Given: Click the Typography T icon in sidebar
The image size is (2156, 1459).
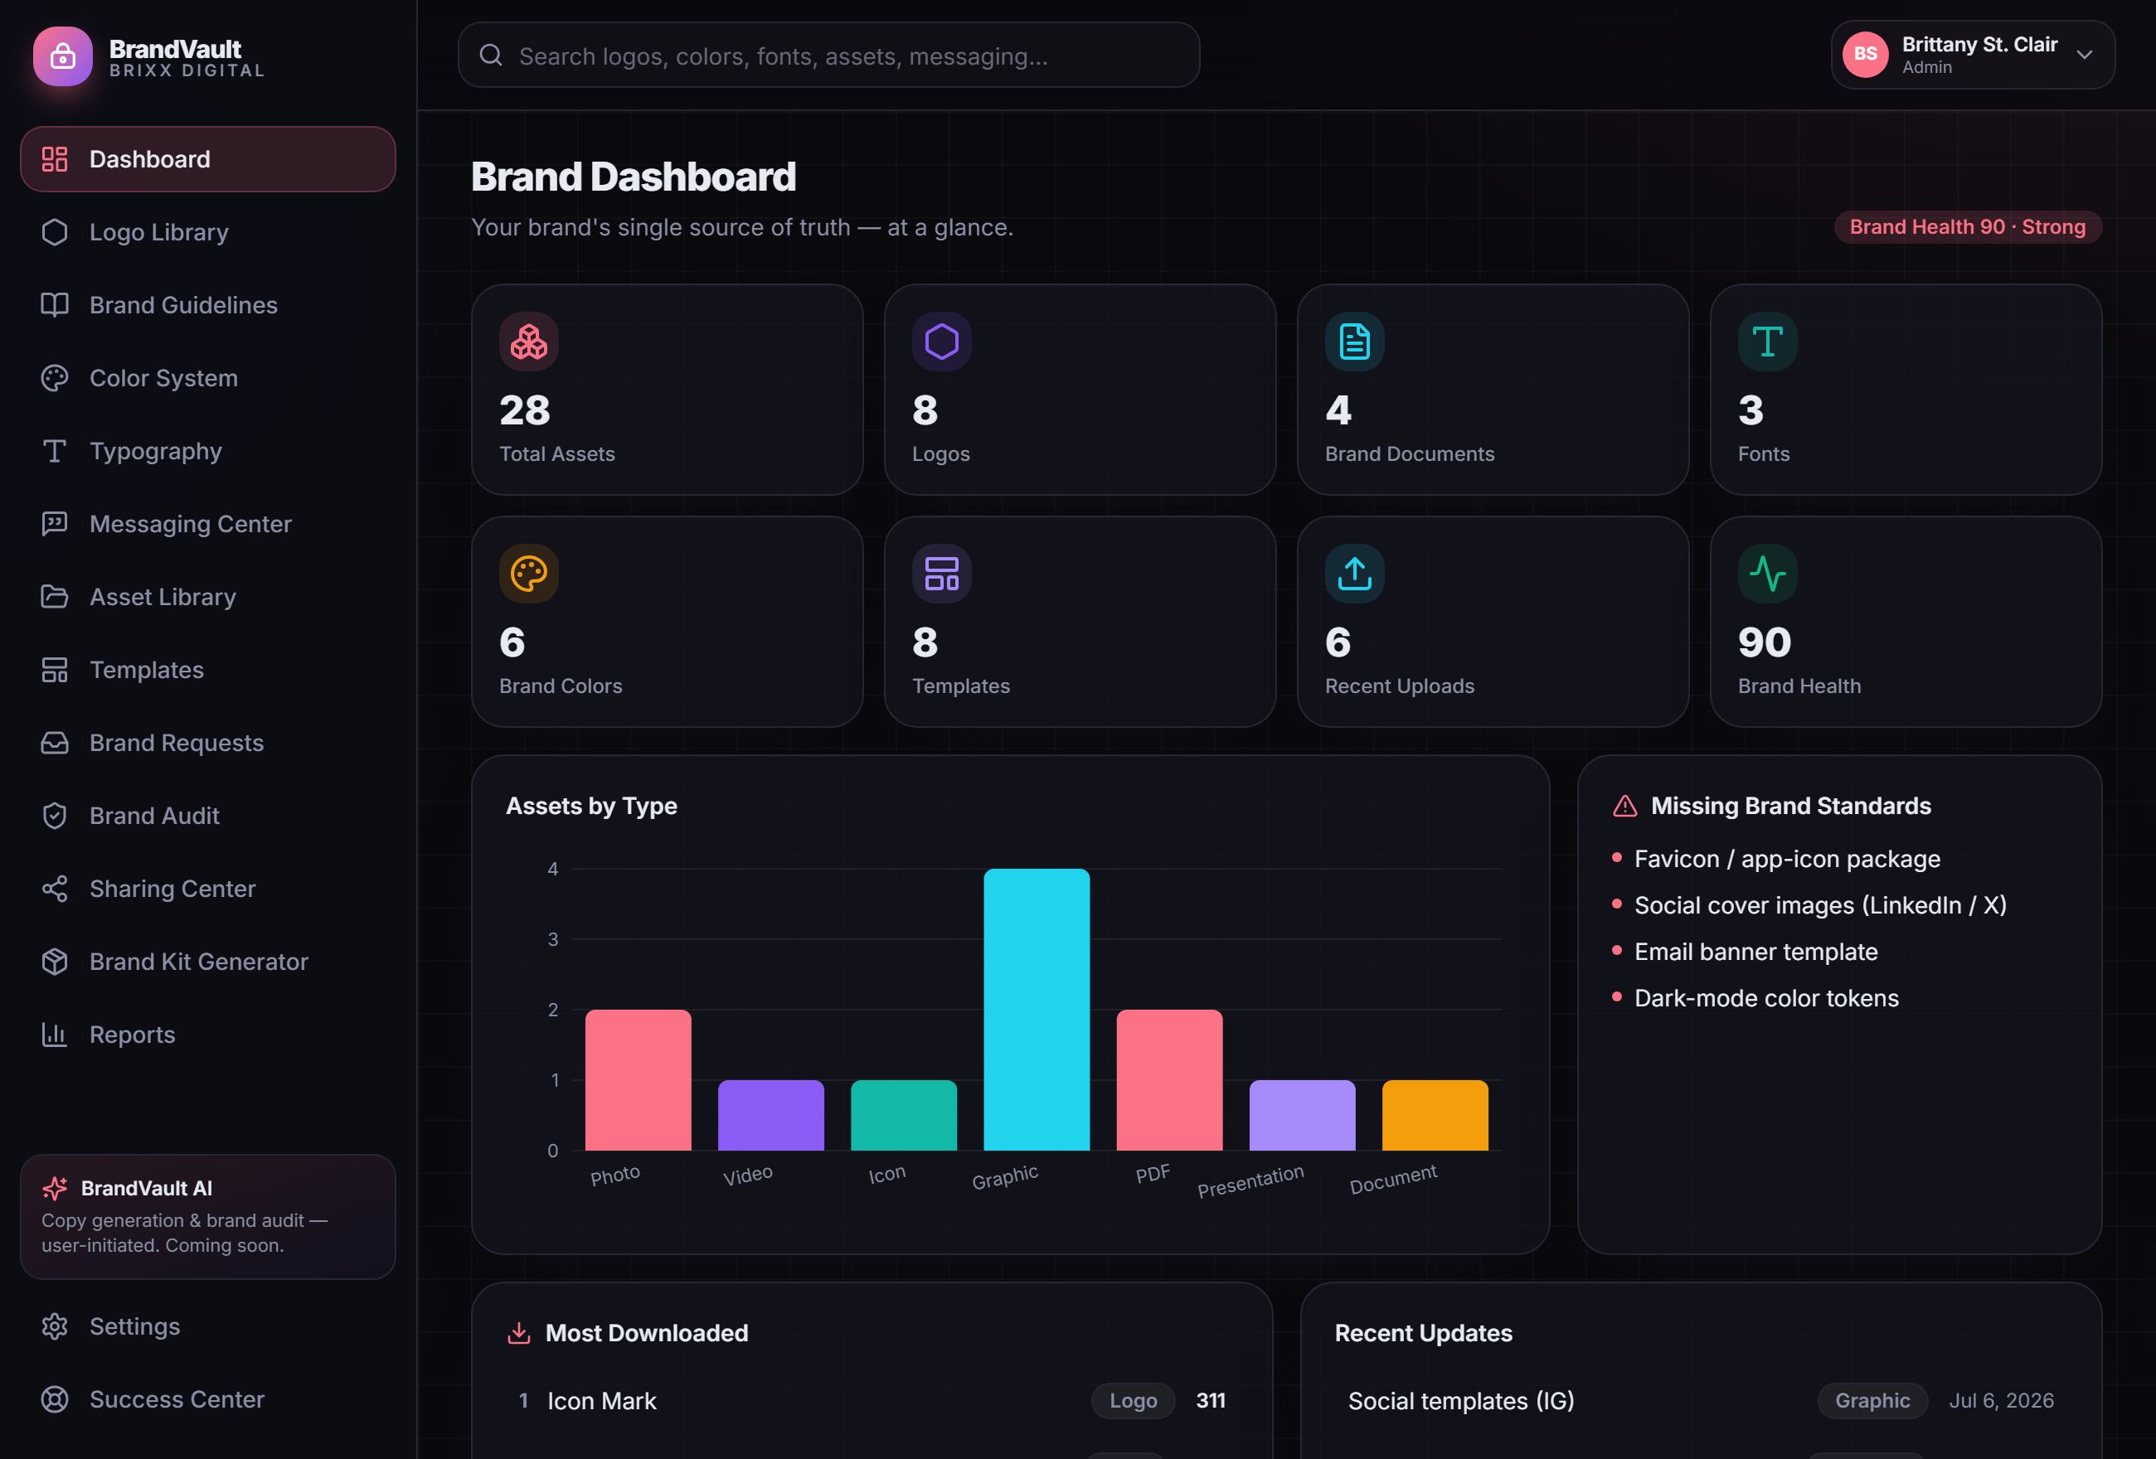Looking at the screenshot, I should tap(55, 451).
